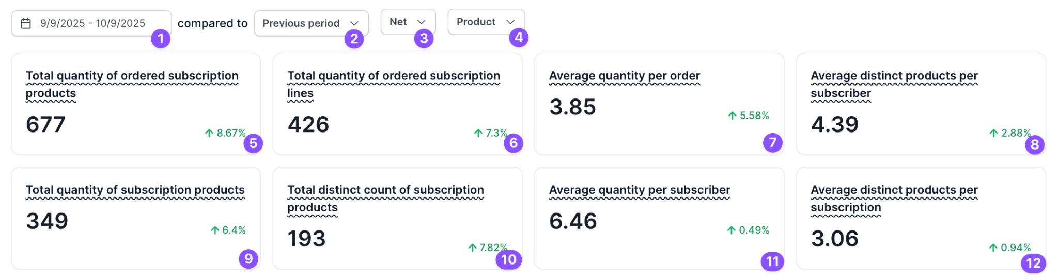Click the purple annotation badge number 12
1058x280 pixels.
pos(1033,263)
